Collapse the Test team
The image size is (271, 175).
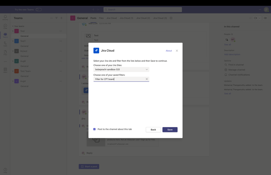click(13, 31)
